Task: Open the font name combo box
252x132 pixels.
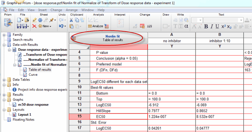Action: (223, 20)
